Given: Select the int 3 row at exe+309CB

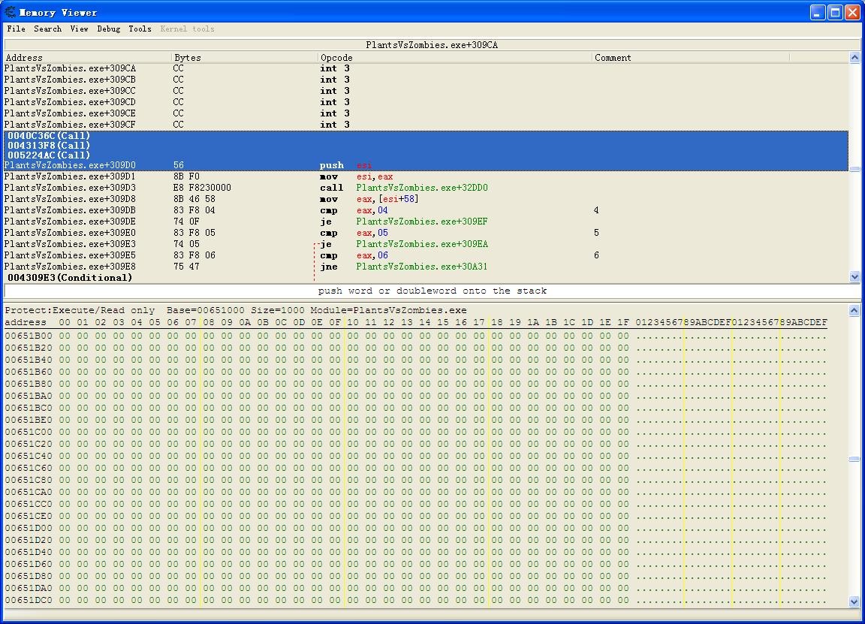Looking at the screenshot, I should click(426, 80).
